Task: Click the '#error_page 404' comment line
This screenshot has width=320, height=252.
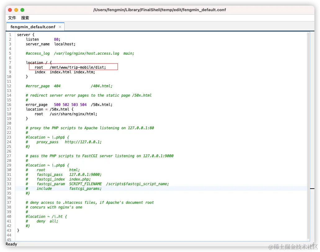Action: (x=69, y=86)
